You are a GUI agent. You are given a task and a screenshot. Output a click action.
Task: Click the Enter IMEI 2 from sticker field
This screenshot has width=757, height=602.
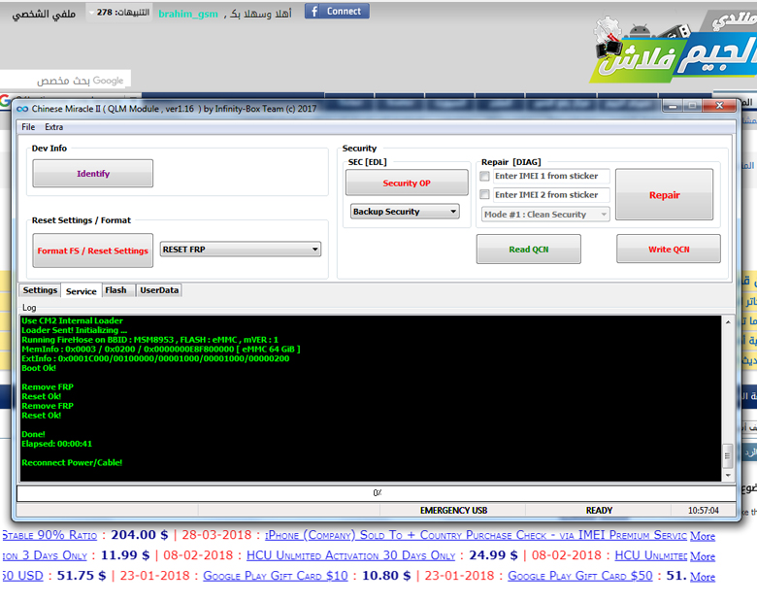coord(551,195)
